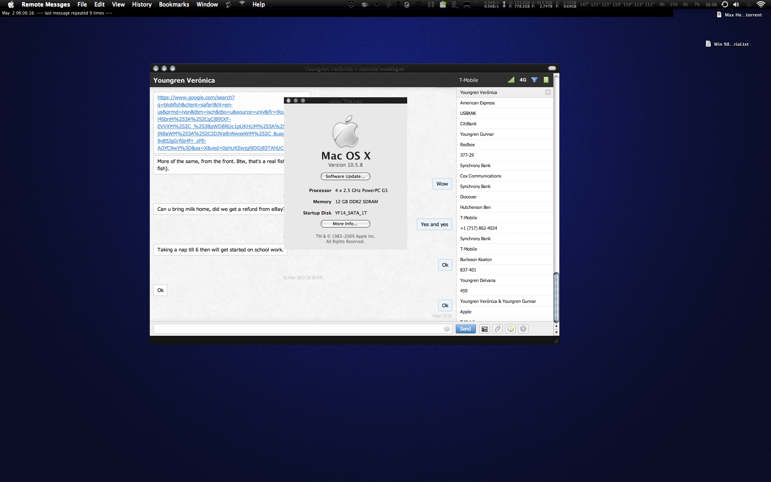
Task: Click the paw print icon in menu bar
Action: coord(418,4)
